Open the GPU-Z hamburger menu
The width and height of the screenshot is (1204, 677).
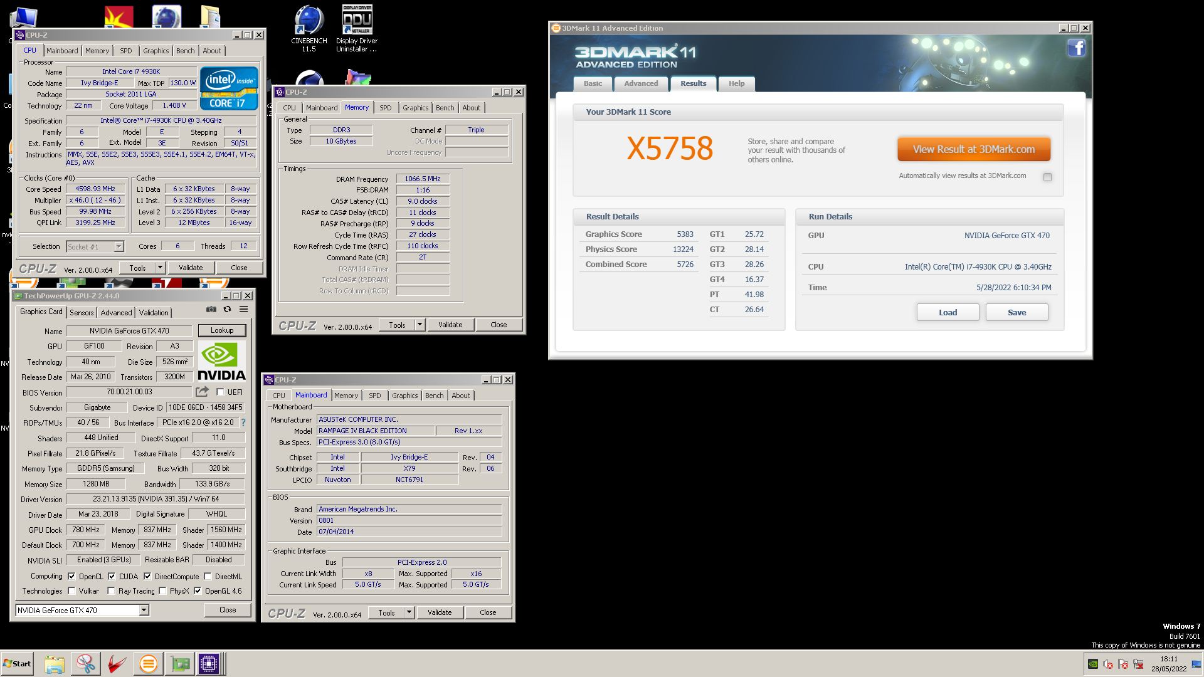coord(243,309)
